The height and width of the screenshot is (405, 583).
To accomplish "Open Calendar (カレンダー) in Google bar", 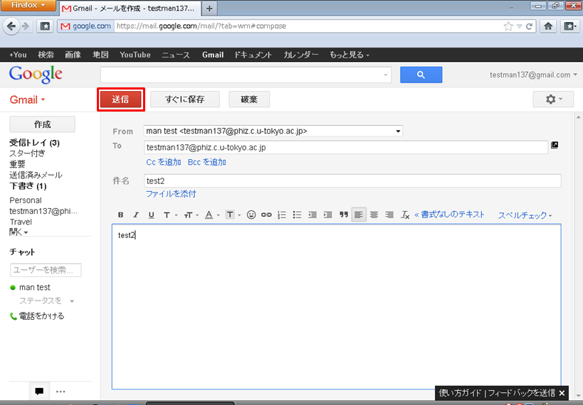I will [x=301, y=55].
